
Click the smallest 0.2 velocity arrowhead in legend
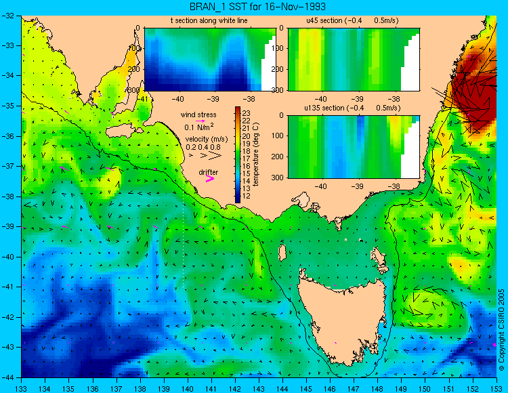click(x=192, y=156)
